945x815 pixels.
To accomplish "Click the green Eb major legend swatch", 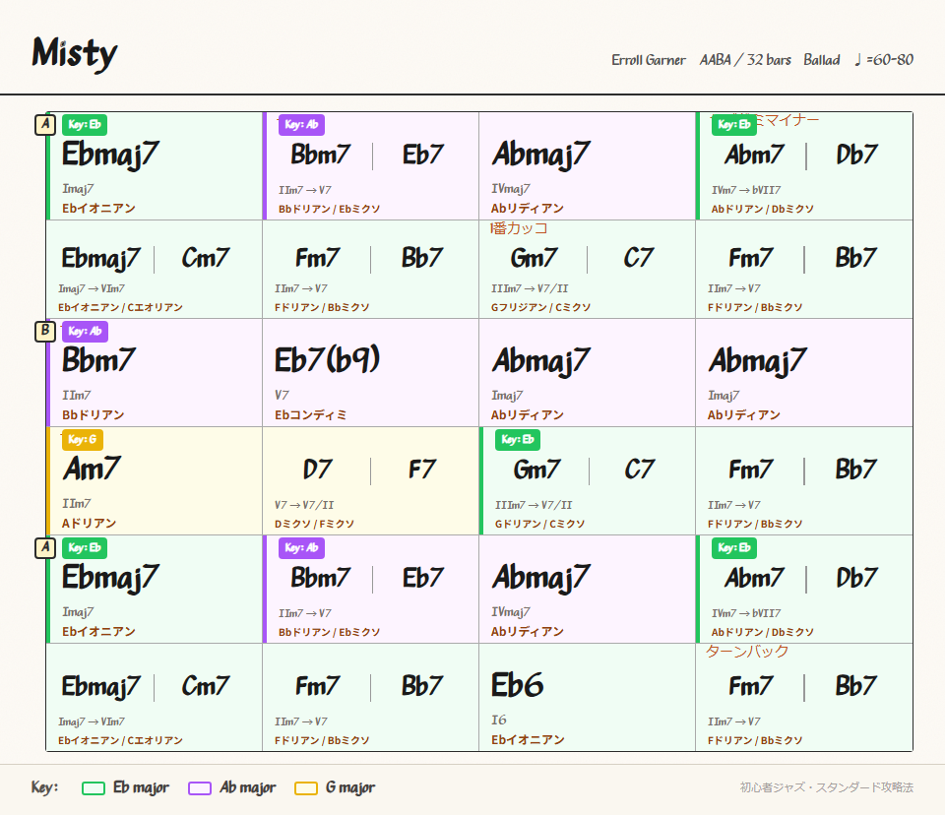I will click(94, 787).
